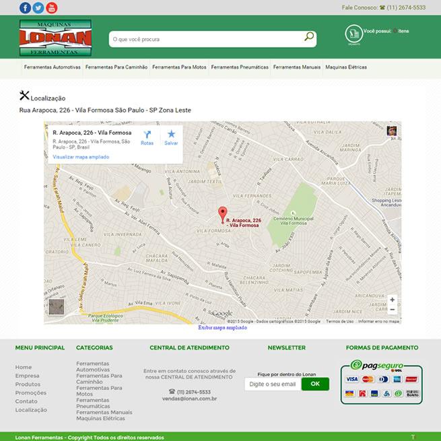The height and width of the screenshot is (441, 441).
Task: Go to Home in footer menu
Action: coord(24,368)
